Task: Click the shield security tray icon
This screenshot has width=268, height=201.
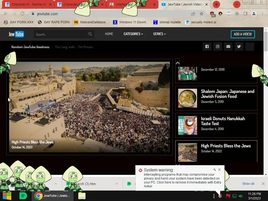Action: click(x=220, y=196)
